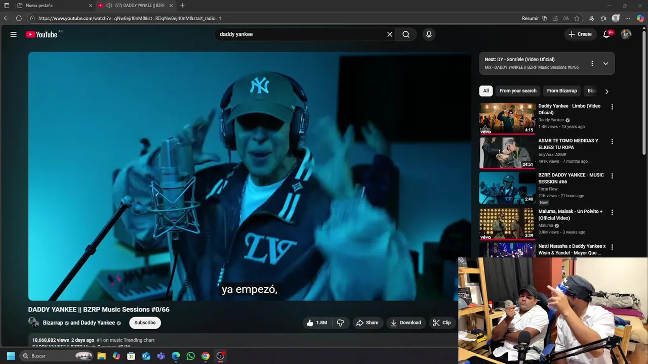Open more options for the Maluma video
Screen dimensions: 648x364
pyautogui.click(x=612, y=212)
